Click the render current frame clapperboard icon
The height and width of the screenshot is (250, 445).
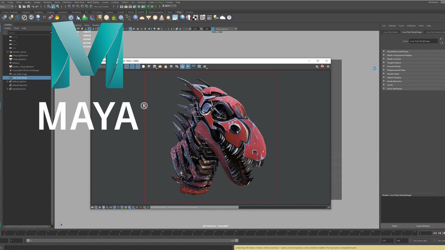pos(126,6)
